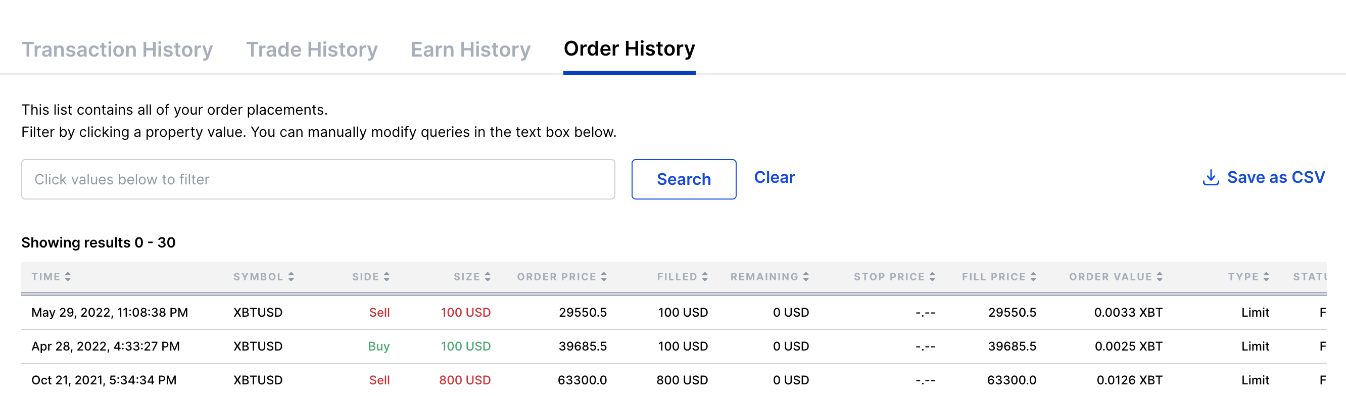
Task: Clear the filter query
Action: [774, 178]
